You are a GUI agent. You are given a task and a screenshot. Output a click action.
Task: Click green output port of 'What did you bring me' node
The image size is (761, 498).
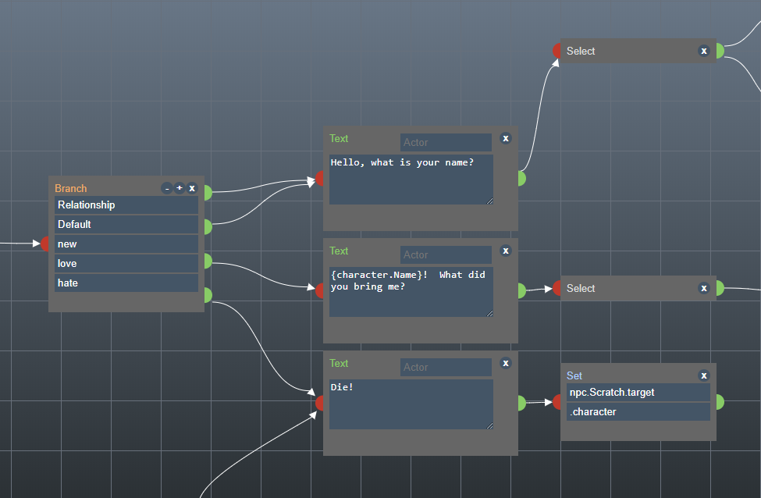point(521,290)
